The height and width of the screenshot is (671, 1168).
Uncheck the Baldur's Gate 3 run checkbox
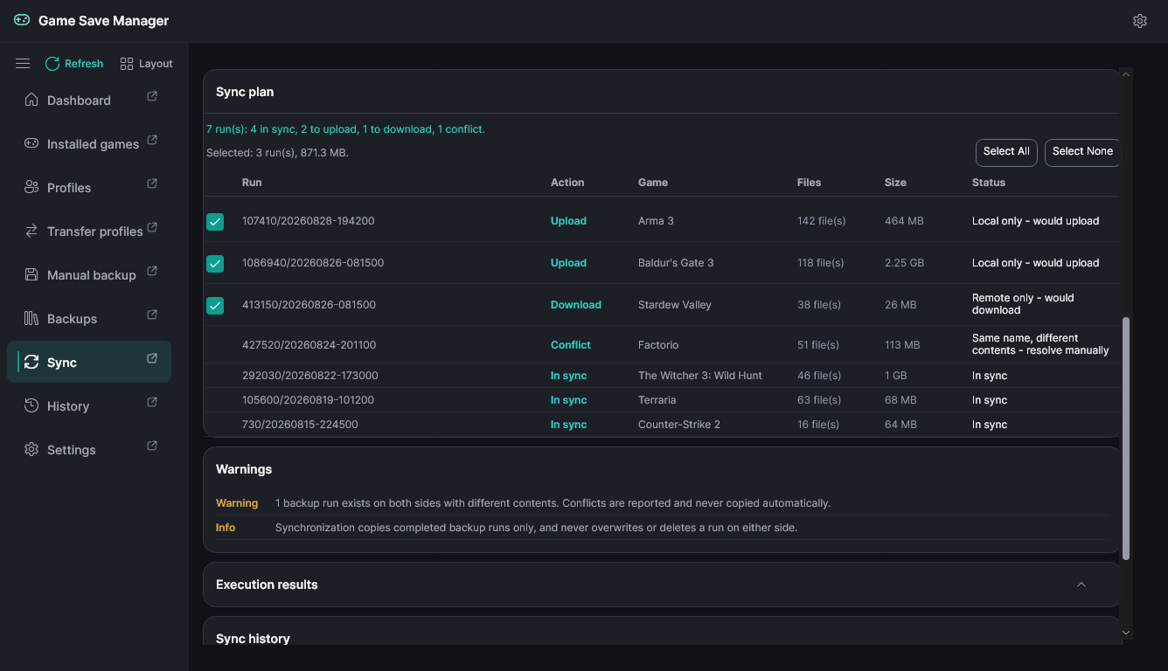click(x=215, y=264)
